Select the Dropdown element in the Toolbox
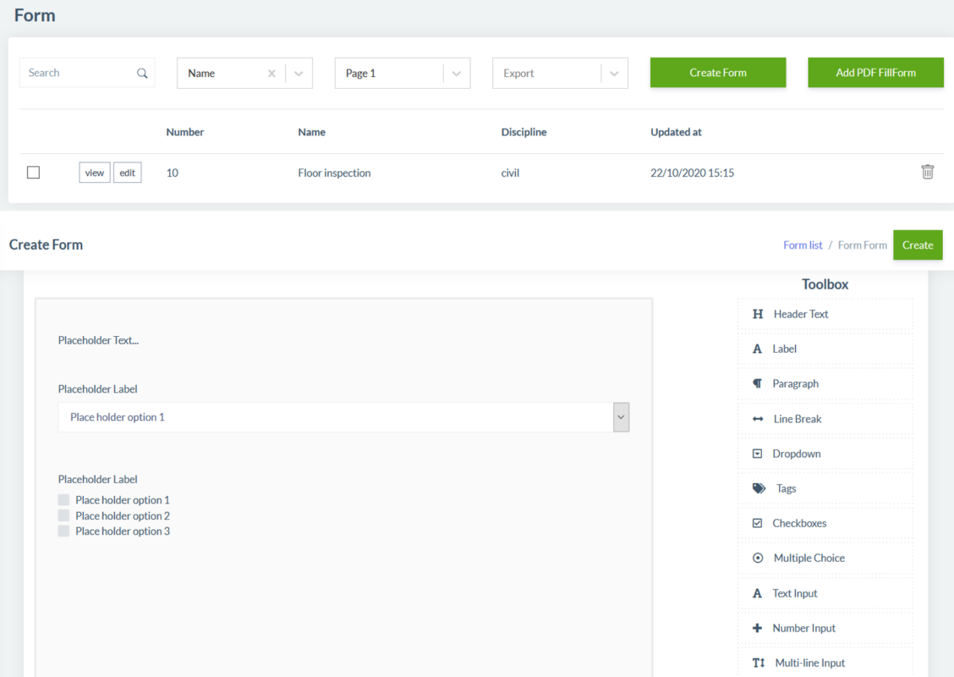This screenshot has height=677, width=954. tap(798, 453)
